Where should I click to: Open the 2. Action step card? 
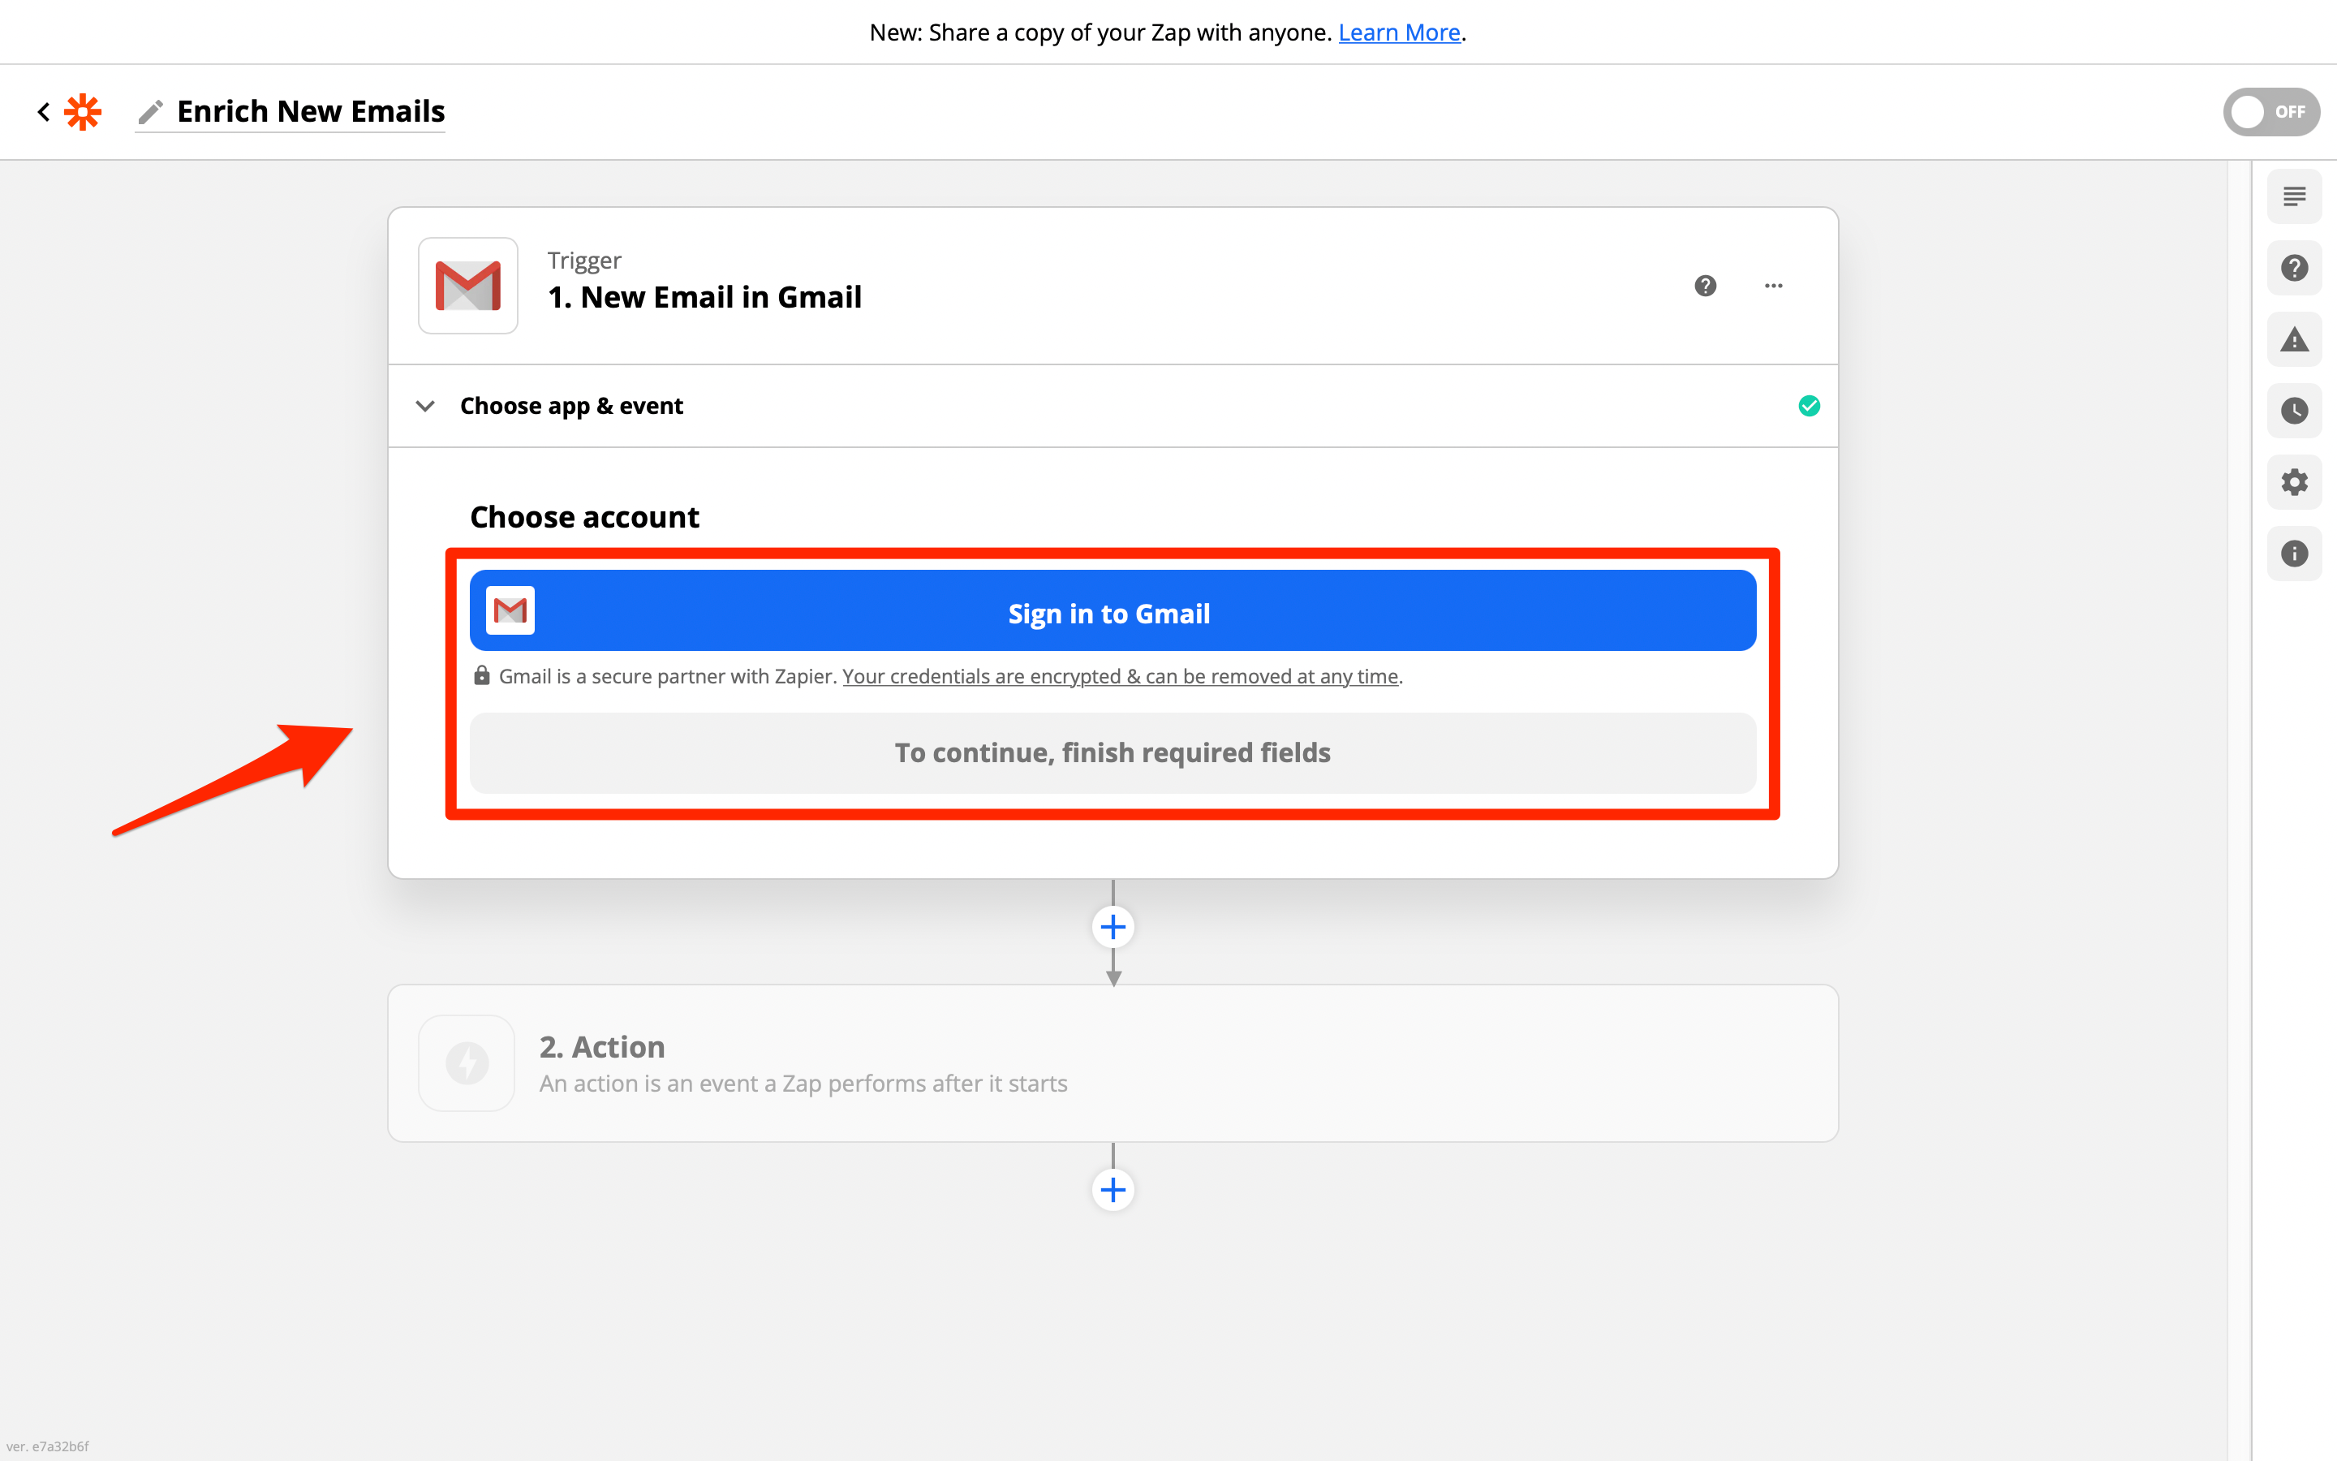pyautogui.click(x=1113, y=1063)
